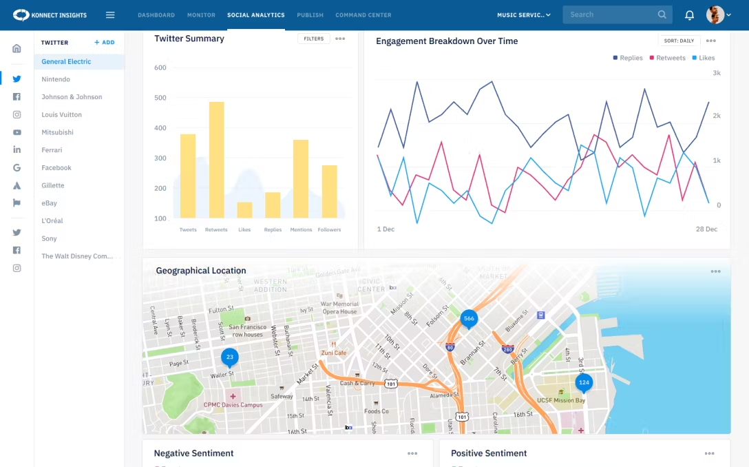Toggle the Replies series in chart legend
Image resolution: width=749 pixels, height=467 pixels.
627,59
